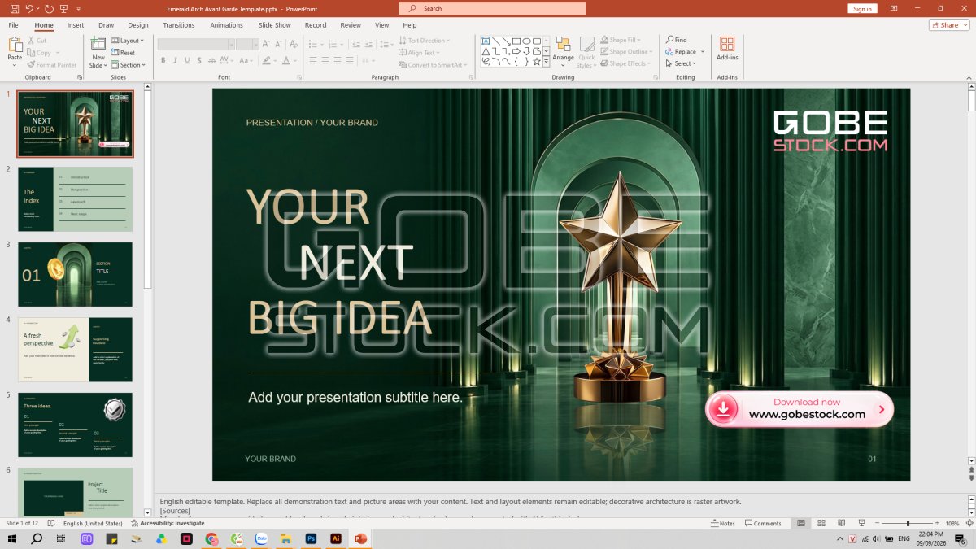
Task: Open Photoshop from the taskbar
Action: [x=311, y=538]
